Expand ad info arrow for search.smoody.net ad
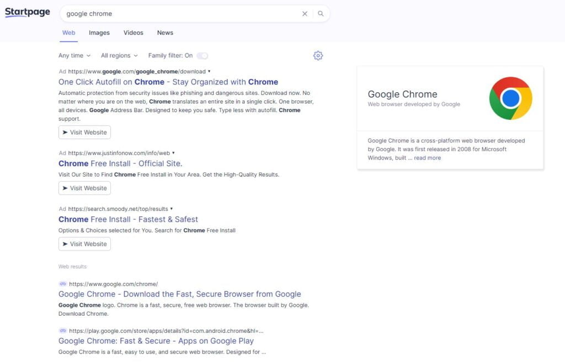This screenshot has width=565, height=362. tap(172, 209)
